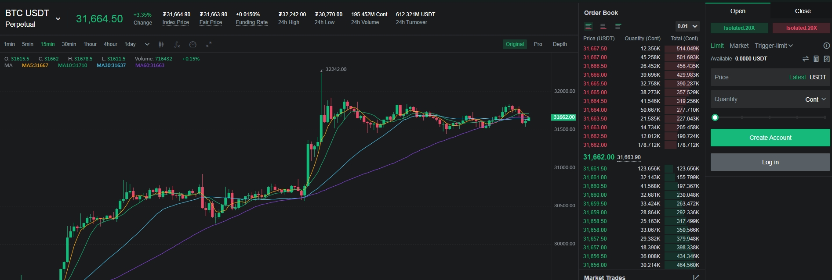Screen dimensions: 832x280
Task: Focus the Quantity input field
Action: tap(770, 99)
